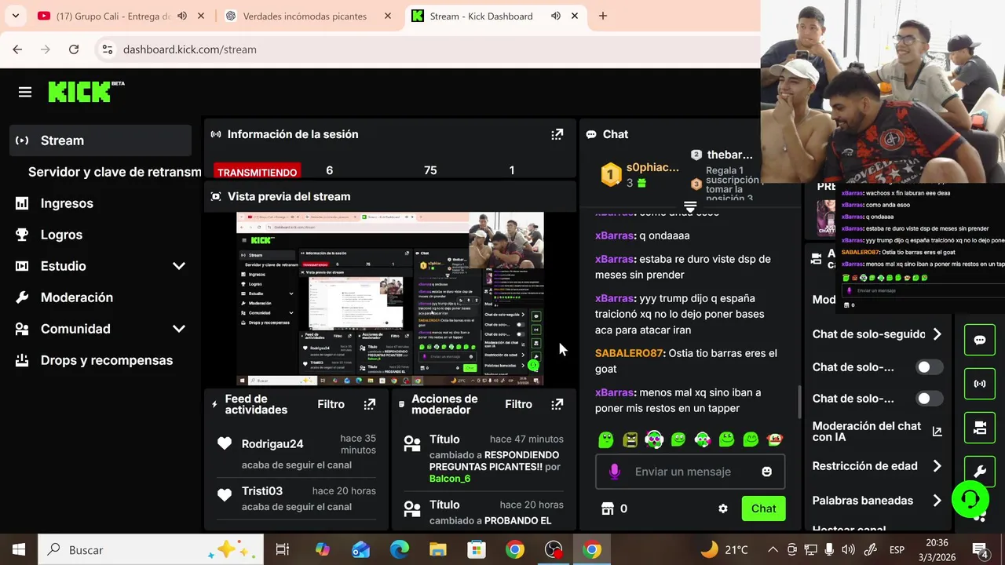
Task: Pop out the Acciones de moderador panel
Action: click(557, 404)
